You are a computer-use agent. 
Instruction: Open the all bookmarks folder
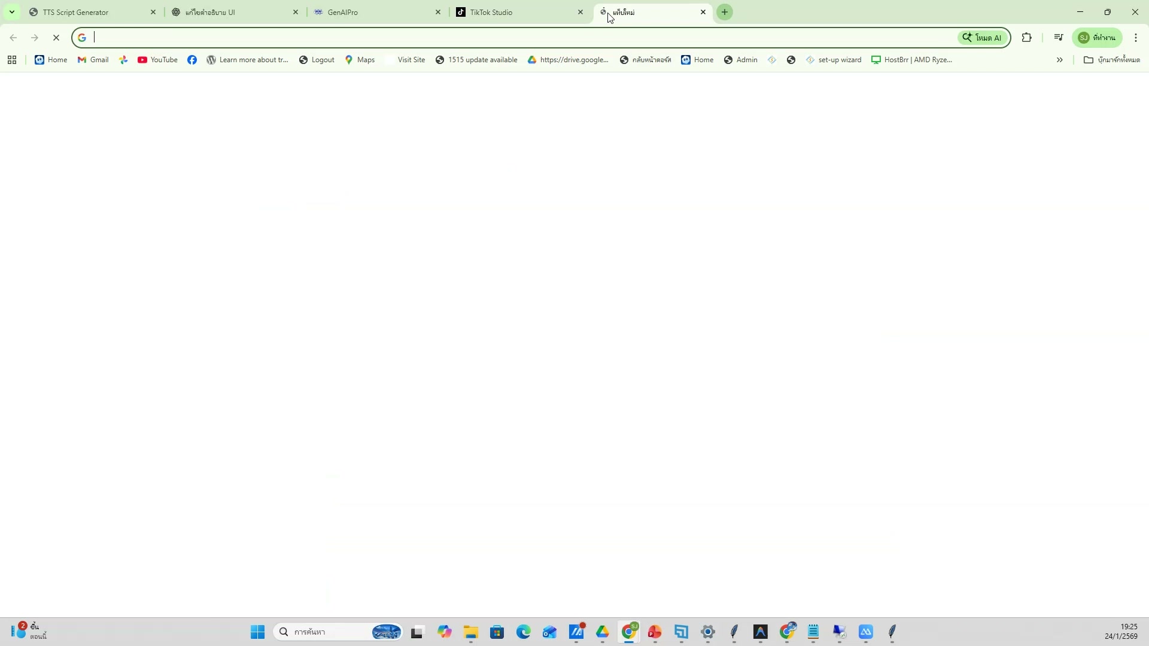[x=1112, y=60]
